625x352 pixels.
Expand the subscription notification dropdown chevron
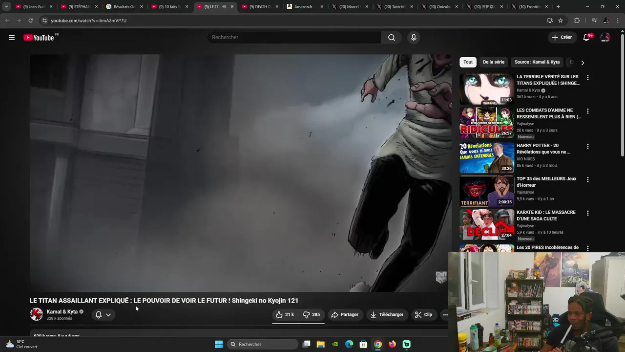point(108,315)
